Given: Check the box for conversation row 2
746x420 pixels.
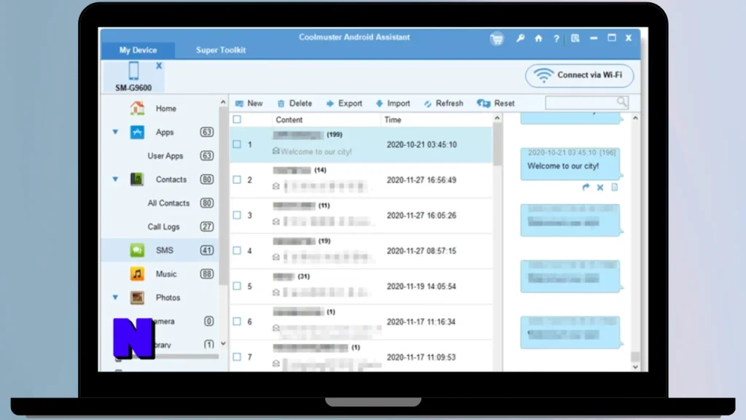Looking at the screenshot, I should (237, 179).
